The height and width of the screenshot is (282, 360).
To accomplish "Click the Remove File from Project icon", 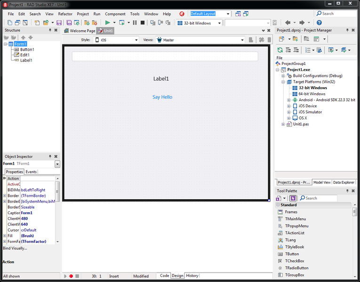I will click(95, 23).
